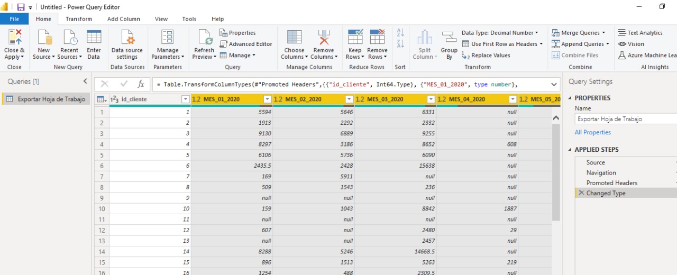
Task: Switch to the Transform tab
Action: pyautogui.click(x=79, y=19)
